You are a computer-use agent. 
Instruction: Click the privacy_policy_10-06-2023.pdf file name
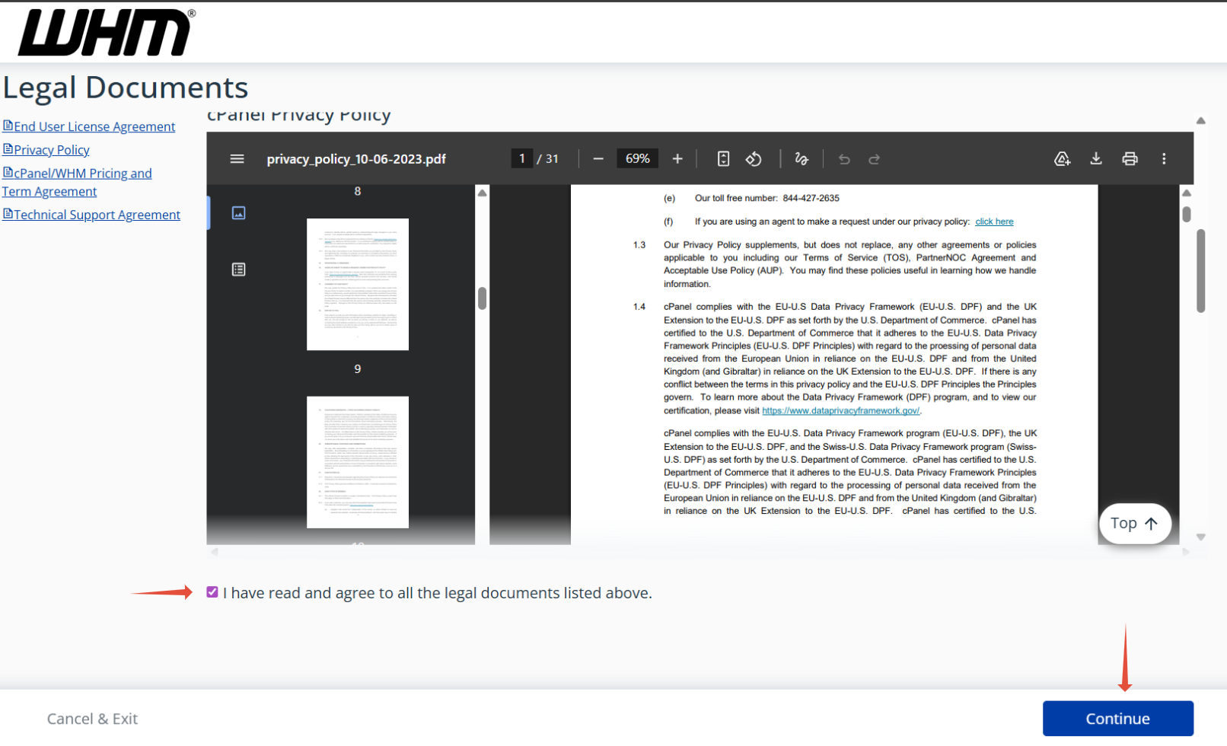356,159
